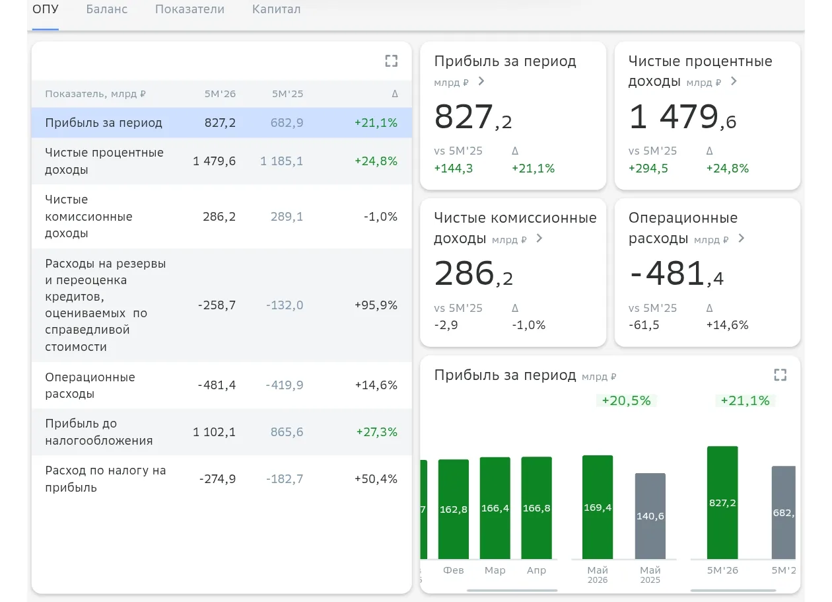
Task: Click the green Май 2026 bar 169,4
Action: click(x=598, y=508)
